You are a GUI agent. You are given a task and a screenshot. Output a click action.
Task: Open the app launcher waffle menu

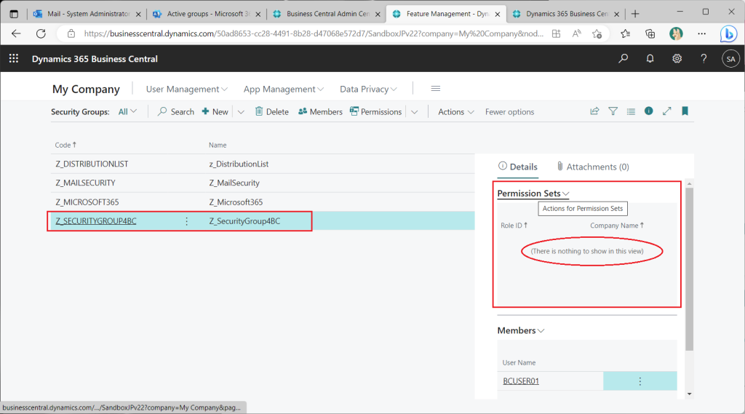14,58
